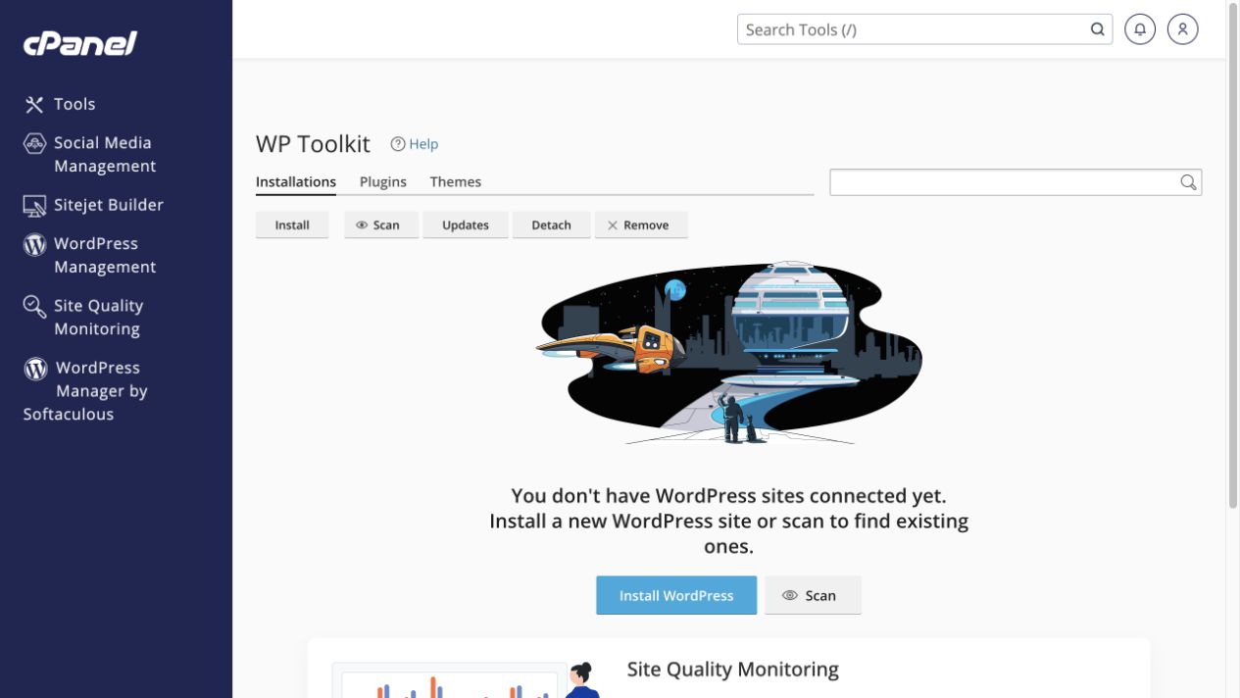This screenshot has height=698, width=1240.
Task: Click the Detach toolbar button
Action: (551, 225)
